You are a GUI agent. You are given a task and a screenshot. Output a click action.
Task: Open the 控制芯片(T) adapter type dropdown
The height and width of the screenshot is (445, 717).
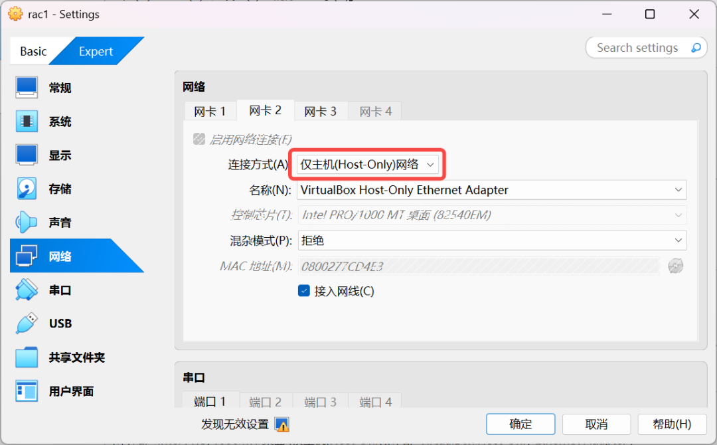click(x=492, y=215)
